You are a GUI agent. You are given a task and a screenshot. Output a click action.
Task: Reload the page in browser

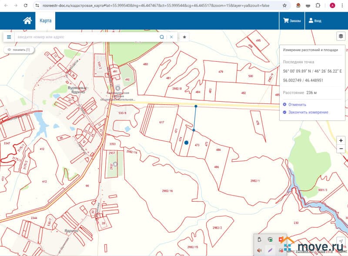(x=26, y=6)
